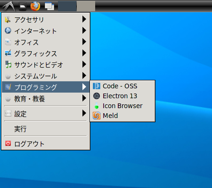The image size is (212, 188).
Task: Launch Icon Browser from submenu
Action: point(122,106)
